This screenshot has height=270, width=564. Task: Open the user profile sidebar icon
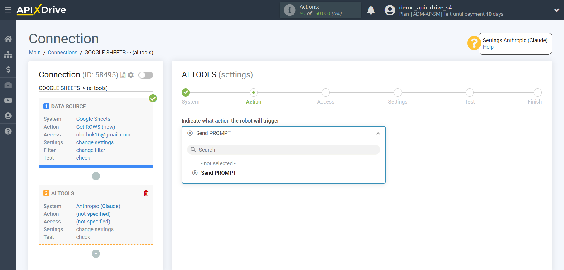coord(8,116)
